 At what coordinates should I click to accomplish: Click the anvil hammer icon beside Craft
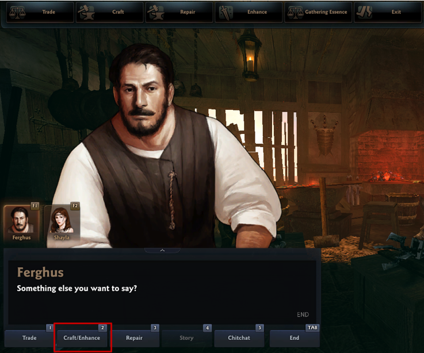tap(86, 13)
